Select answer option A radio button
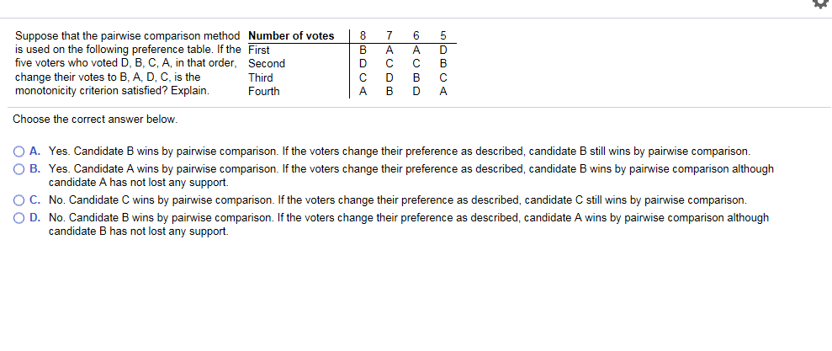Image resolution: width=832 pixels, height=351 pixels. pos(19,152)
